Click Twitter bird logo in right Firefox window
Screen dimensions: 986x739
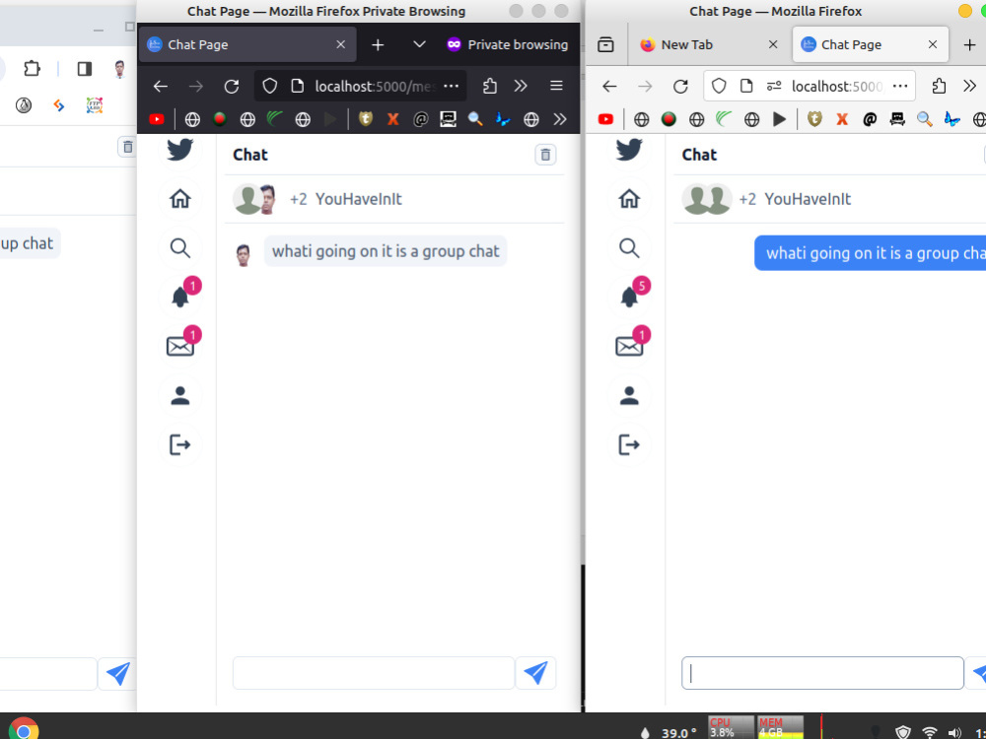(x=629, y=150)
